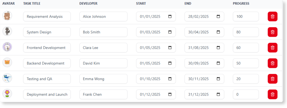Click the Emma Wong developer input
The image size is (287, 108).
103,79
